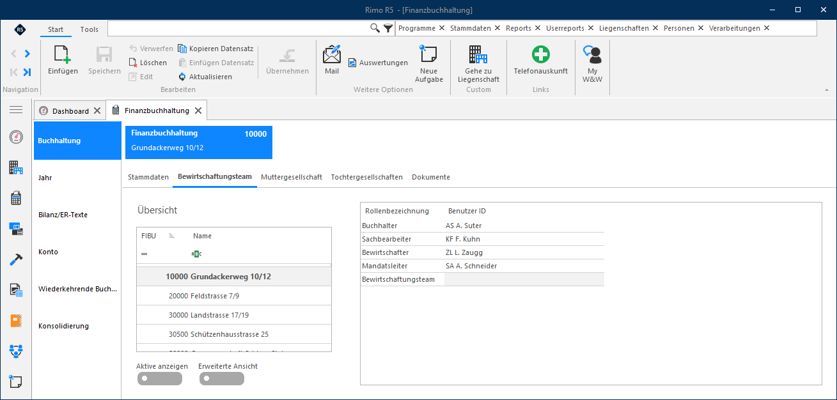
Task: Click the search magnifier icon
Action: [375, 28]
